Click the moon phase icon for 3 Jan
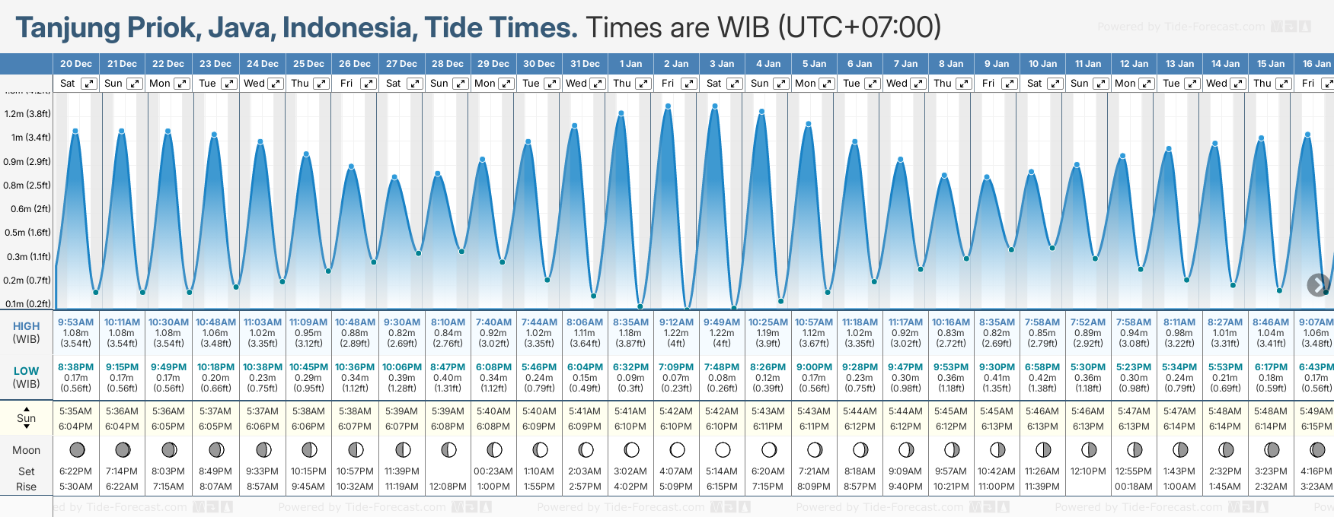This screenshot has width=1334, height=517. tap(723, 449)
